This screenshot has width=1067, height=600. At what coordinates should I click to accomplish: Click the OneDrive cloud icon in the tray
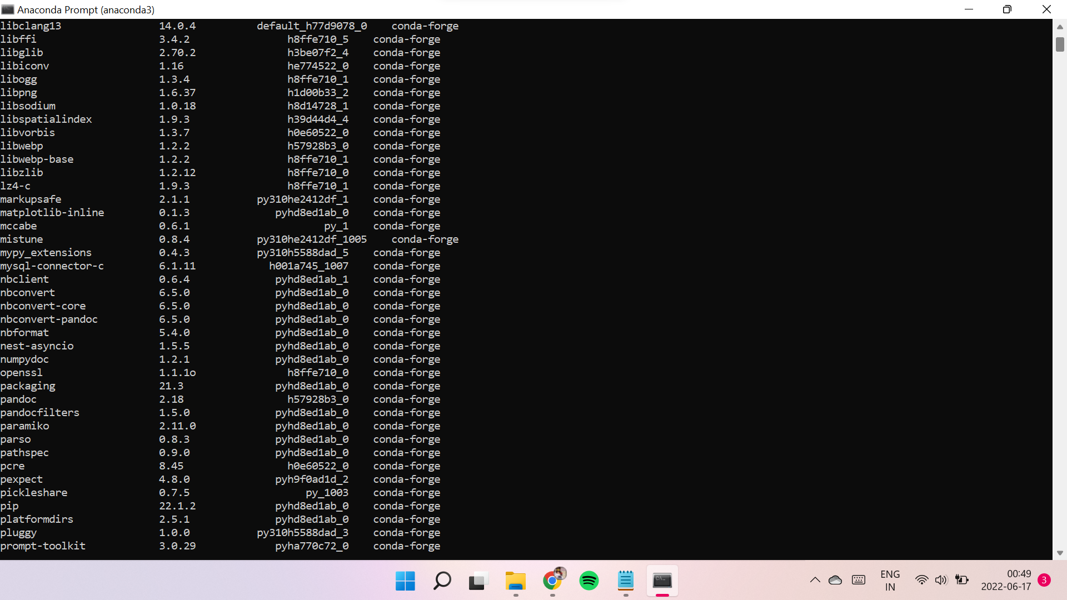[x=835, y=580]
